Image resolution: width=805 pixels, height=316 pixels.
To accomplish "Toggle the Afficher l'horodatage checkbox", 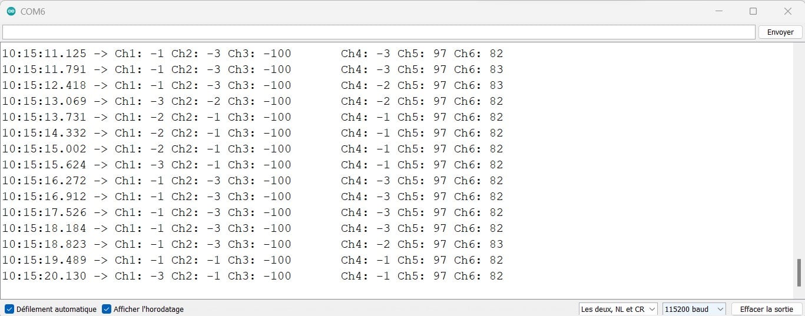I will pyautogui.click(x=107, y=309).
